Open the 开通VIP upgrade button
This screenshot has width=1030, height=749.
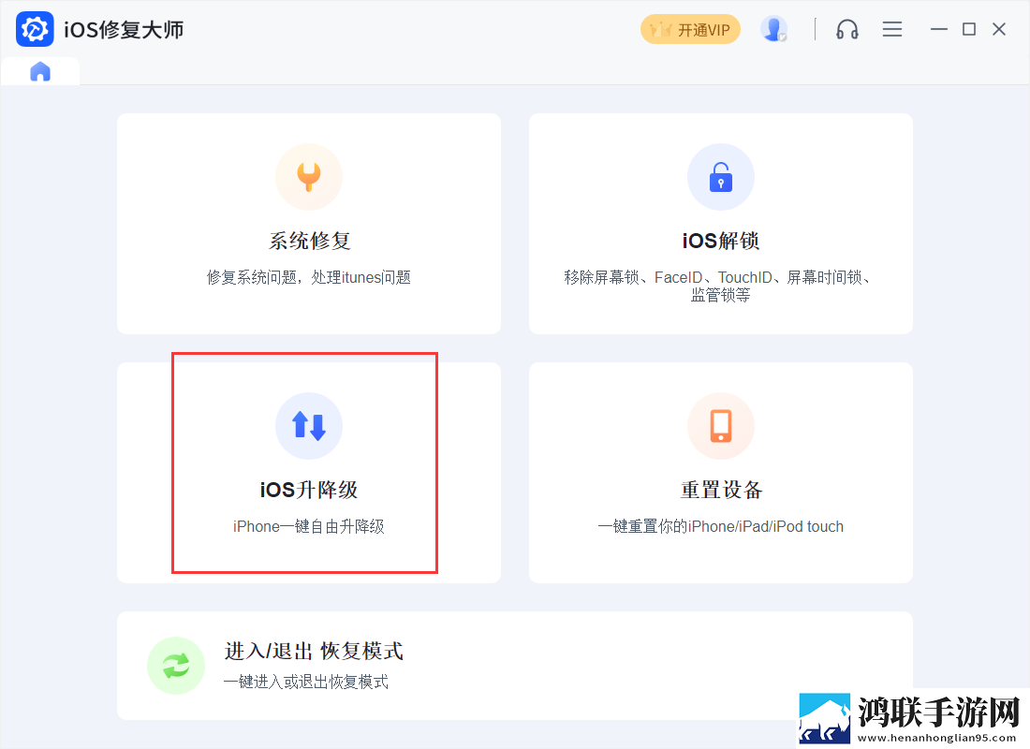pos(690,30)
